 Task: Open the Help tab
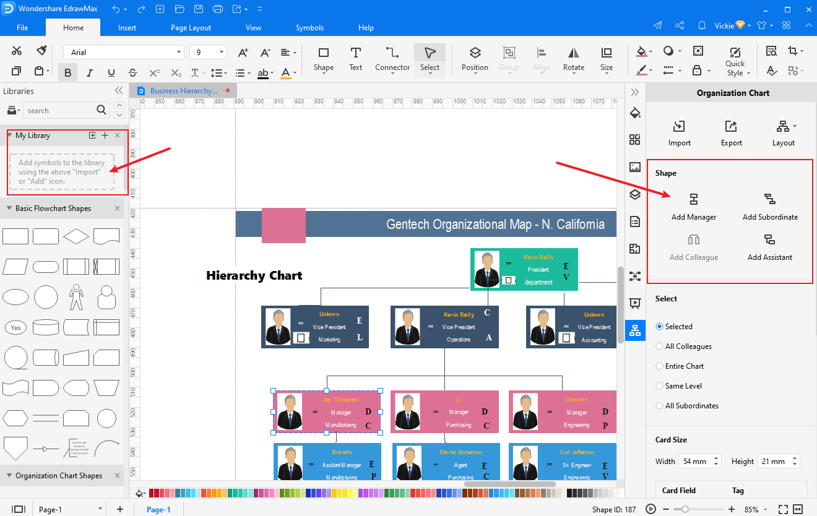tap(366, 27)
